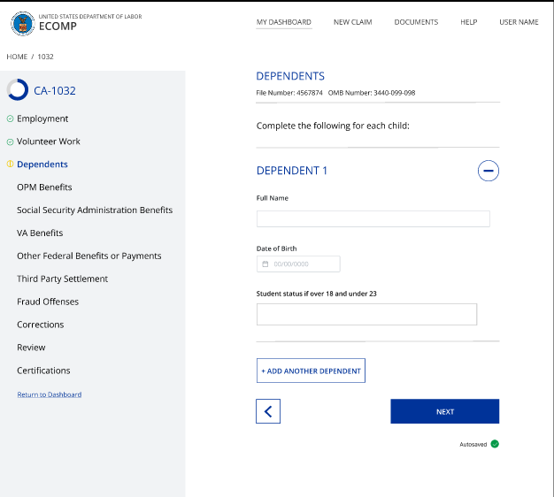Click the Autosaved status label
The image size is (554, 497).
pyautogui.click(x=473, y=445)
